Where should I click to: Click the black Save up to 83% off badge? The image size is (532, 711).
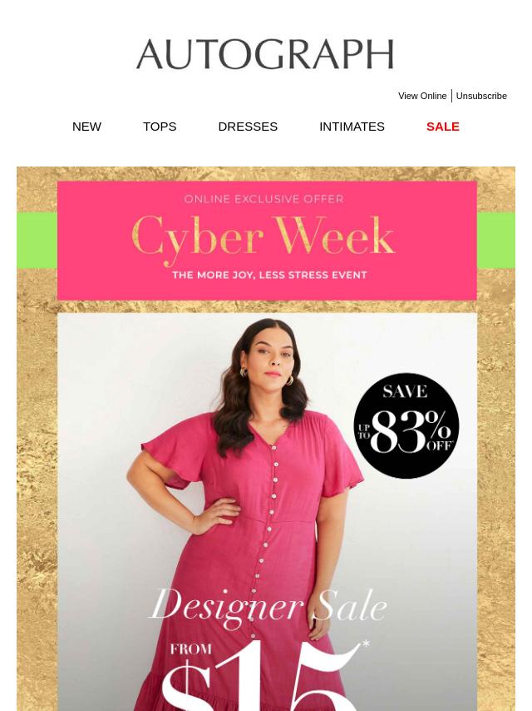[406, 425]
